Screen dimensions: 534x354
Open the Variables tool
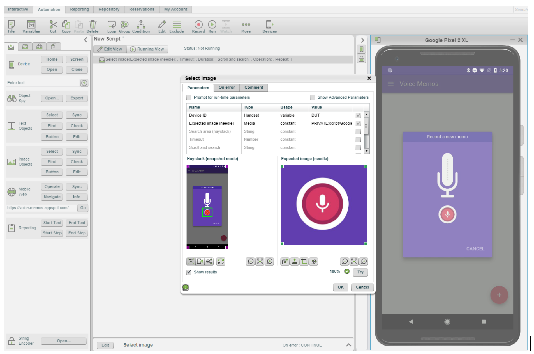pyautogui.click(x=31, y=26)
